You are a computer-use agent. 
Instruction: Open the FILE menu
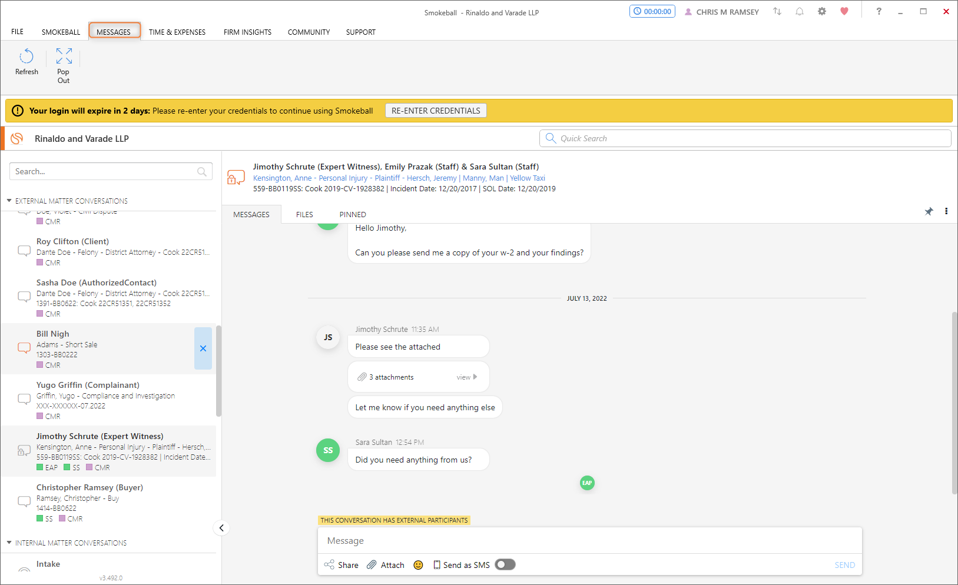[x=18, y=32]
